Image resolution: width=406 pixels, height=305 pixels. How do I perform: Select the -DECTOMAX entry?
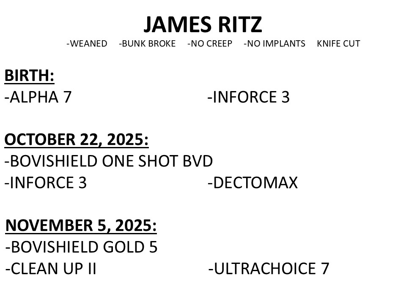click(253, 183)
